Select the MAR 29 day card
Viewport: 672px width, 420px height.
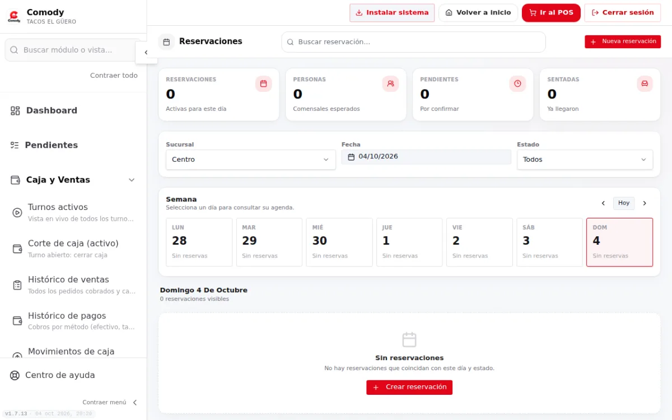pos(269,242)
